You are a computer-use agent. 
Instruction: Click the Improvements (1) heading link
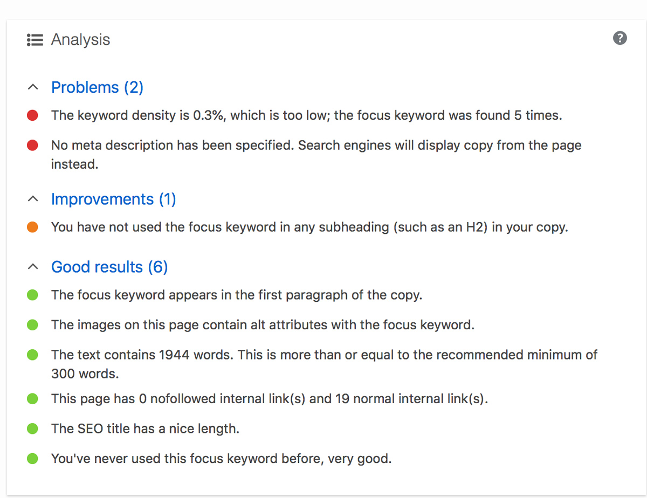pyautogui.click(x=114, y=199)
